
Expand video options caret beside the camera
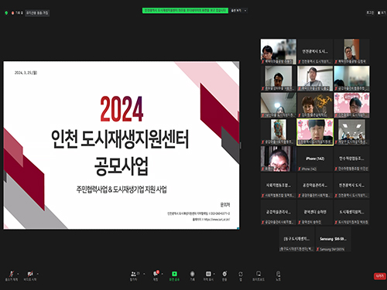(x=38, y=274)
